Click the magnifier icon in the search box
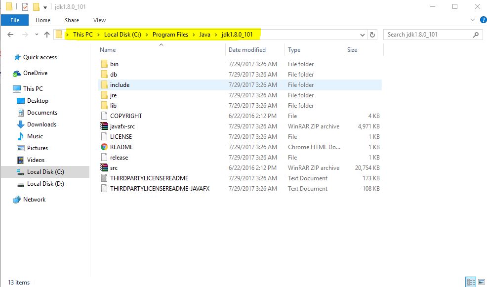 coord(475,35)
